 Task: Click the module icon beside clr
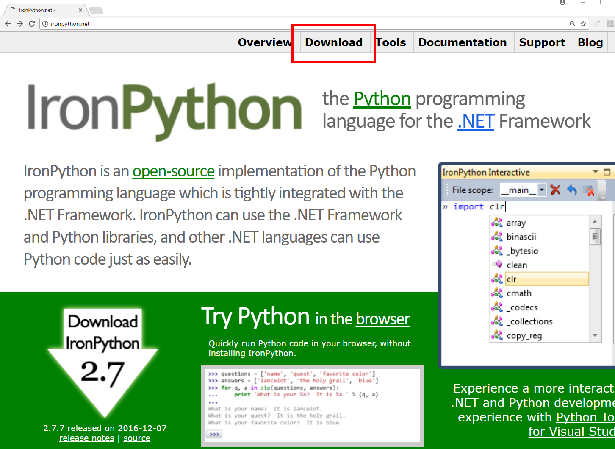[x=497, y=279]
